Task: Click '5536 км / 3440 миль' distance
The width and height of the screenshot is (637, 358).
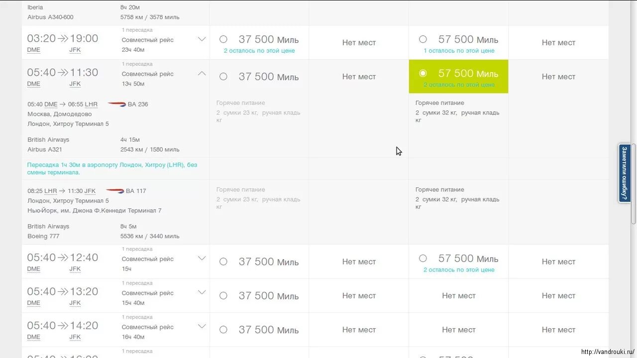Action: 150,236
